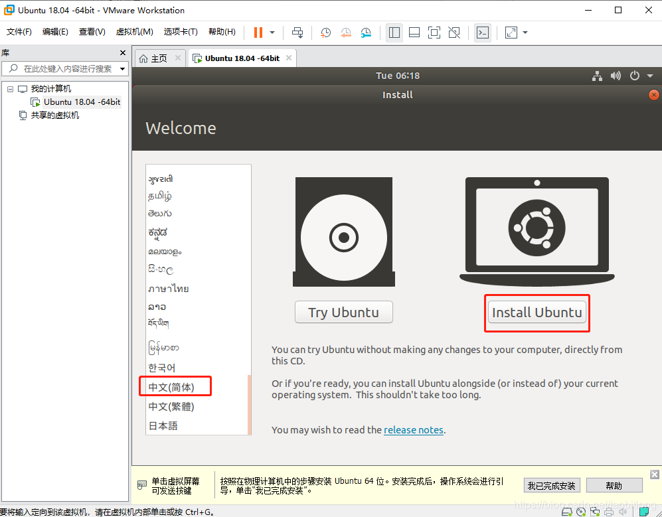Click the keyboard icon in the hint bar
Image resolution: width=662 pixels, height=517 pixels.
tap(142, 485)
